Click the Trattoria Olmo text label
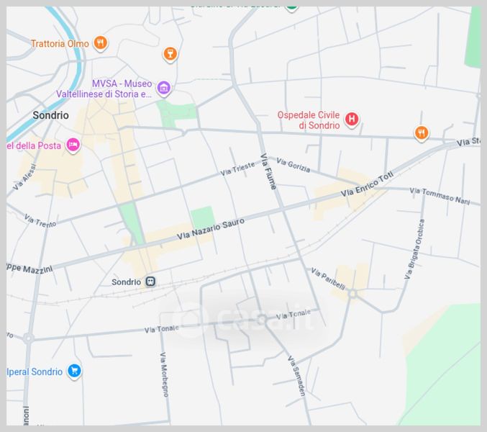Screen dimensions: 487x432 [60, 43]
